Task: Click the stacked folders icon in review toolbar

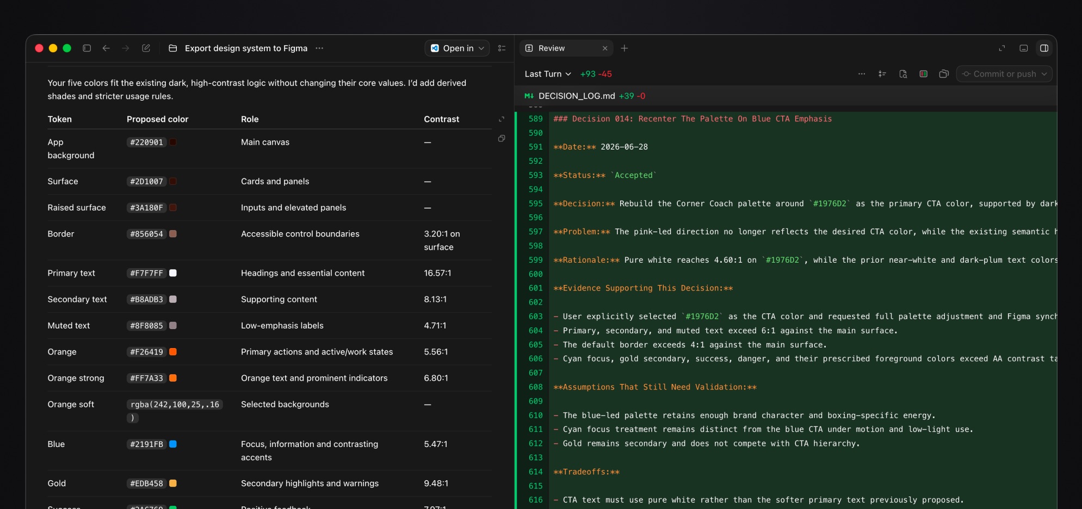Action: (944, 73)
